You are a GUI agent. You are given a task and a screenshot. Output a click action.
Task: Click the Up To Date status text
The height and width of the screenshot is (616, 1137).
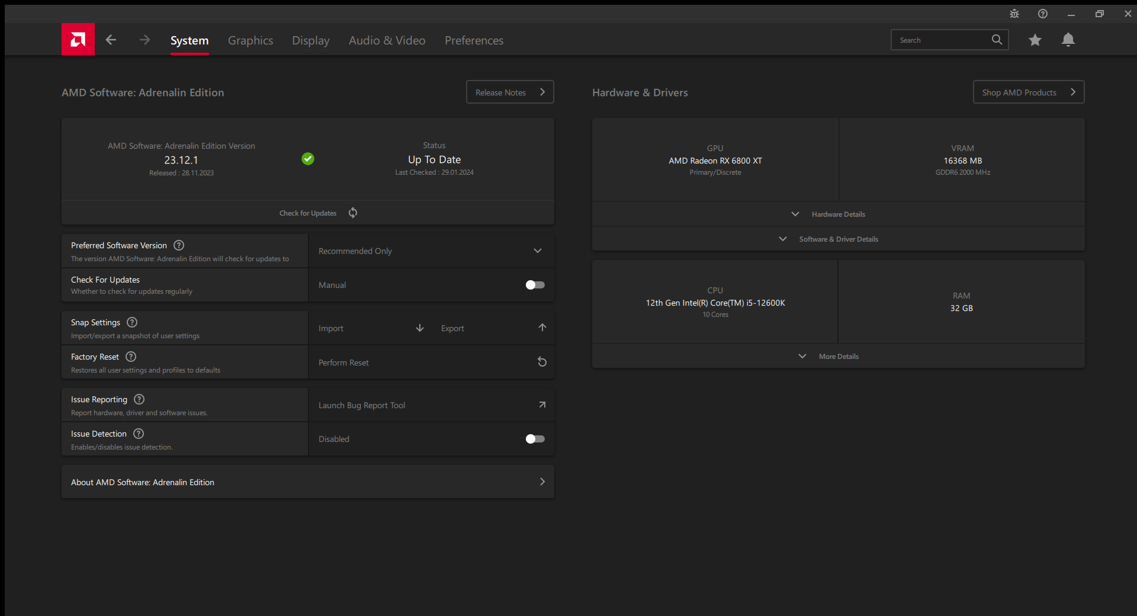pyautogui.click(x=434, y=159)
